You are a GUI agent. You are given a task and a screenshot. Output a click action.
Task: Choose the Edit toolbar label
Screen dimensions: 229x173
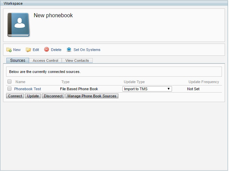36,50
